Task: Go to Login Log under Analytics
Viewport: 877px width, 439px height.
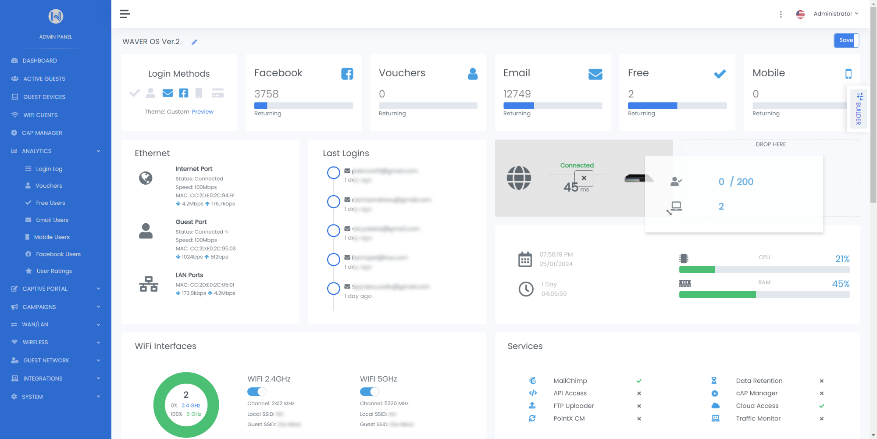Action: 49,169
